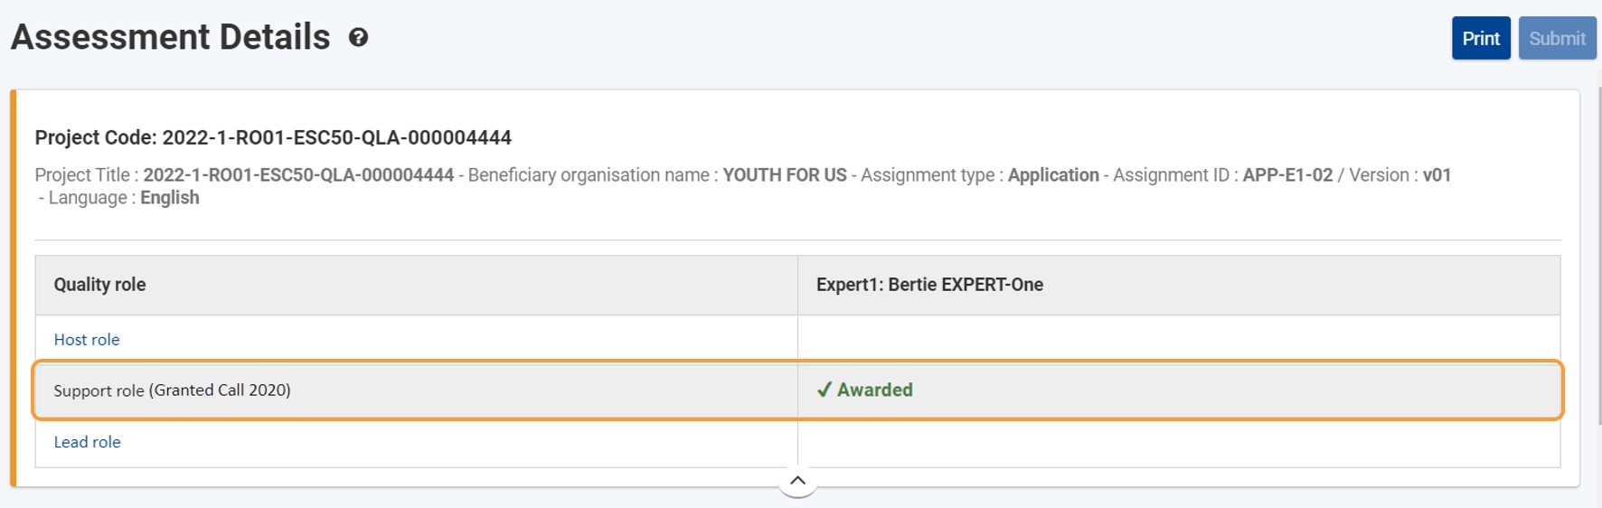
Task: Click the Print button
Action: coord(1481,38)
